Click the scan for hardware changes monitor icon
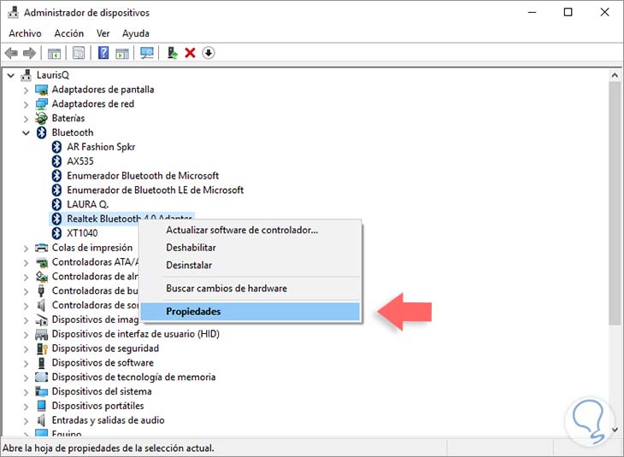624x457 pixels. pos(147,53)
